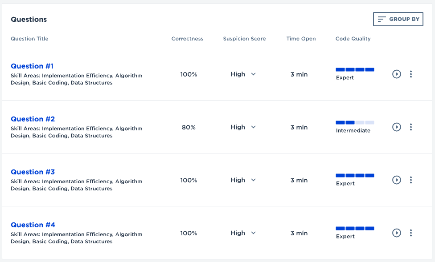Play back Question #2 recording
435x262 pixels.
click(x=397, y=127)
